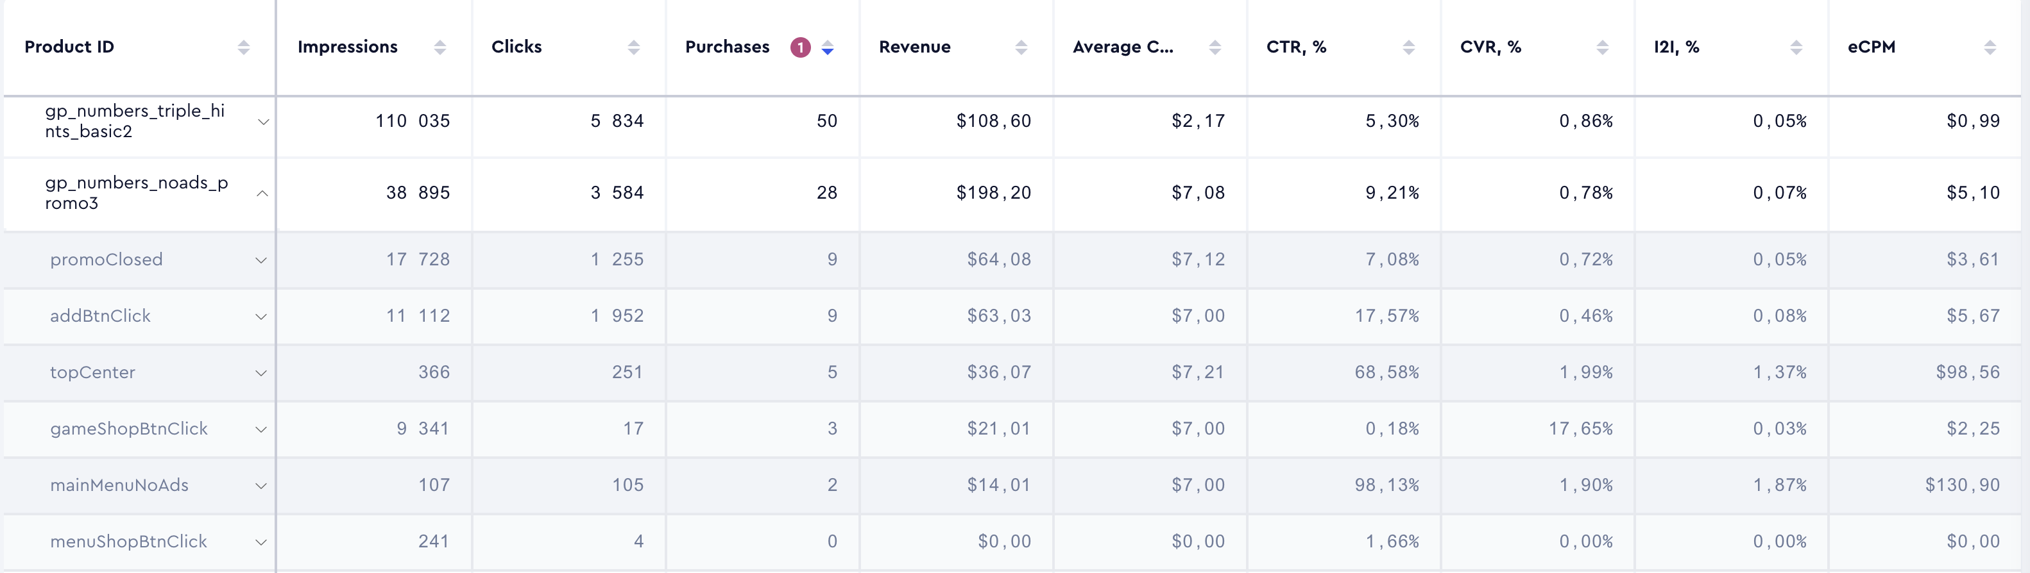Open gameShopBtnClick row chevron

pos(261,429)
